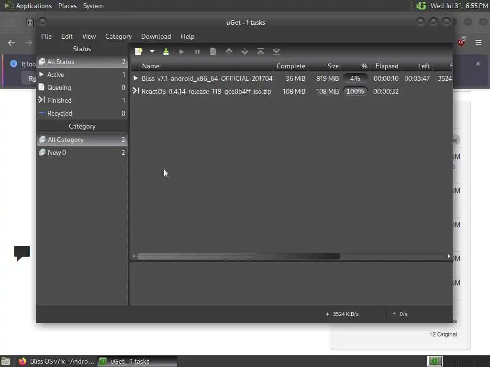Open the dropdown arrow next to New Download
The width and height of the screenshot is (490, 367).
(152, 52)
